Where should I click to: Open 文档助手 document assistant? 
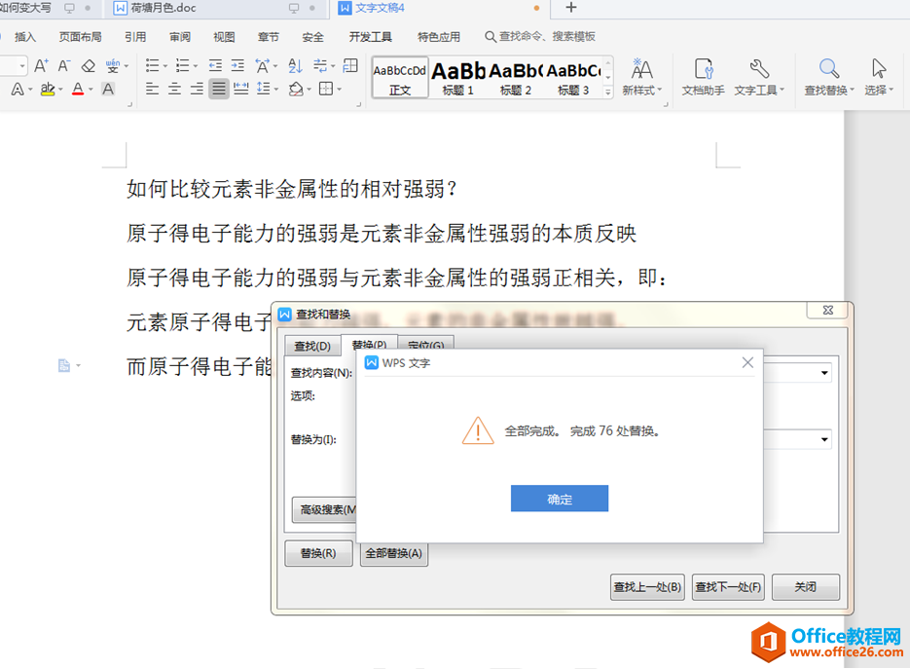coord(703,77)
